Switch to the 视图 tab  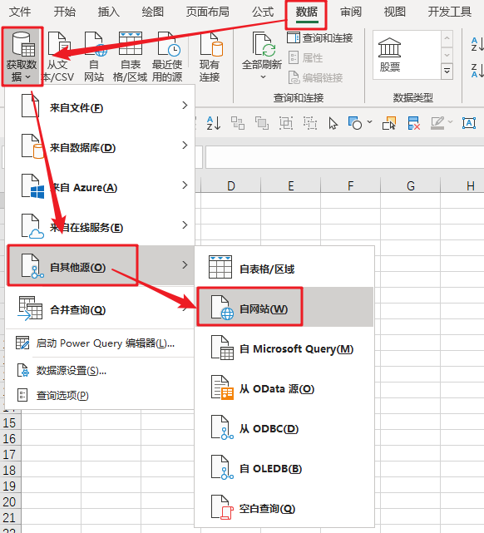click(395, 12)
